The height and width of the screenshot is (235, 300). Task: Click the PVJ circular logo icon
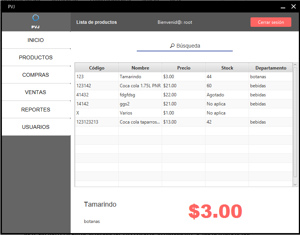pyautogui.click(x=36, y=18)
